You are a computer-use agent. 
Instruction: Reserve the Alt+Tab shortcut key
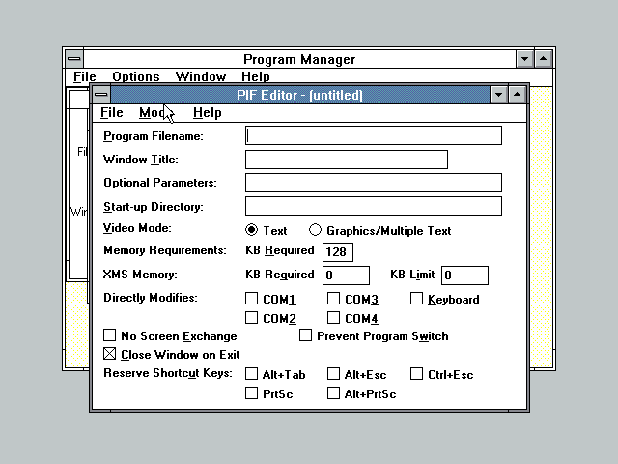coord(251,374)
